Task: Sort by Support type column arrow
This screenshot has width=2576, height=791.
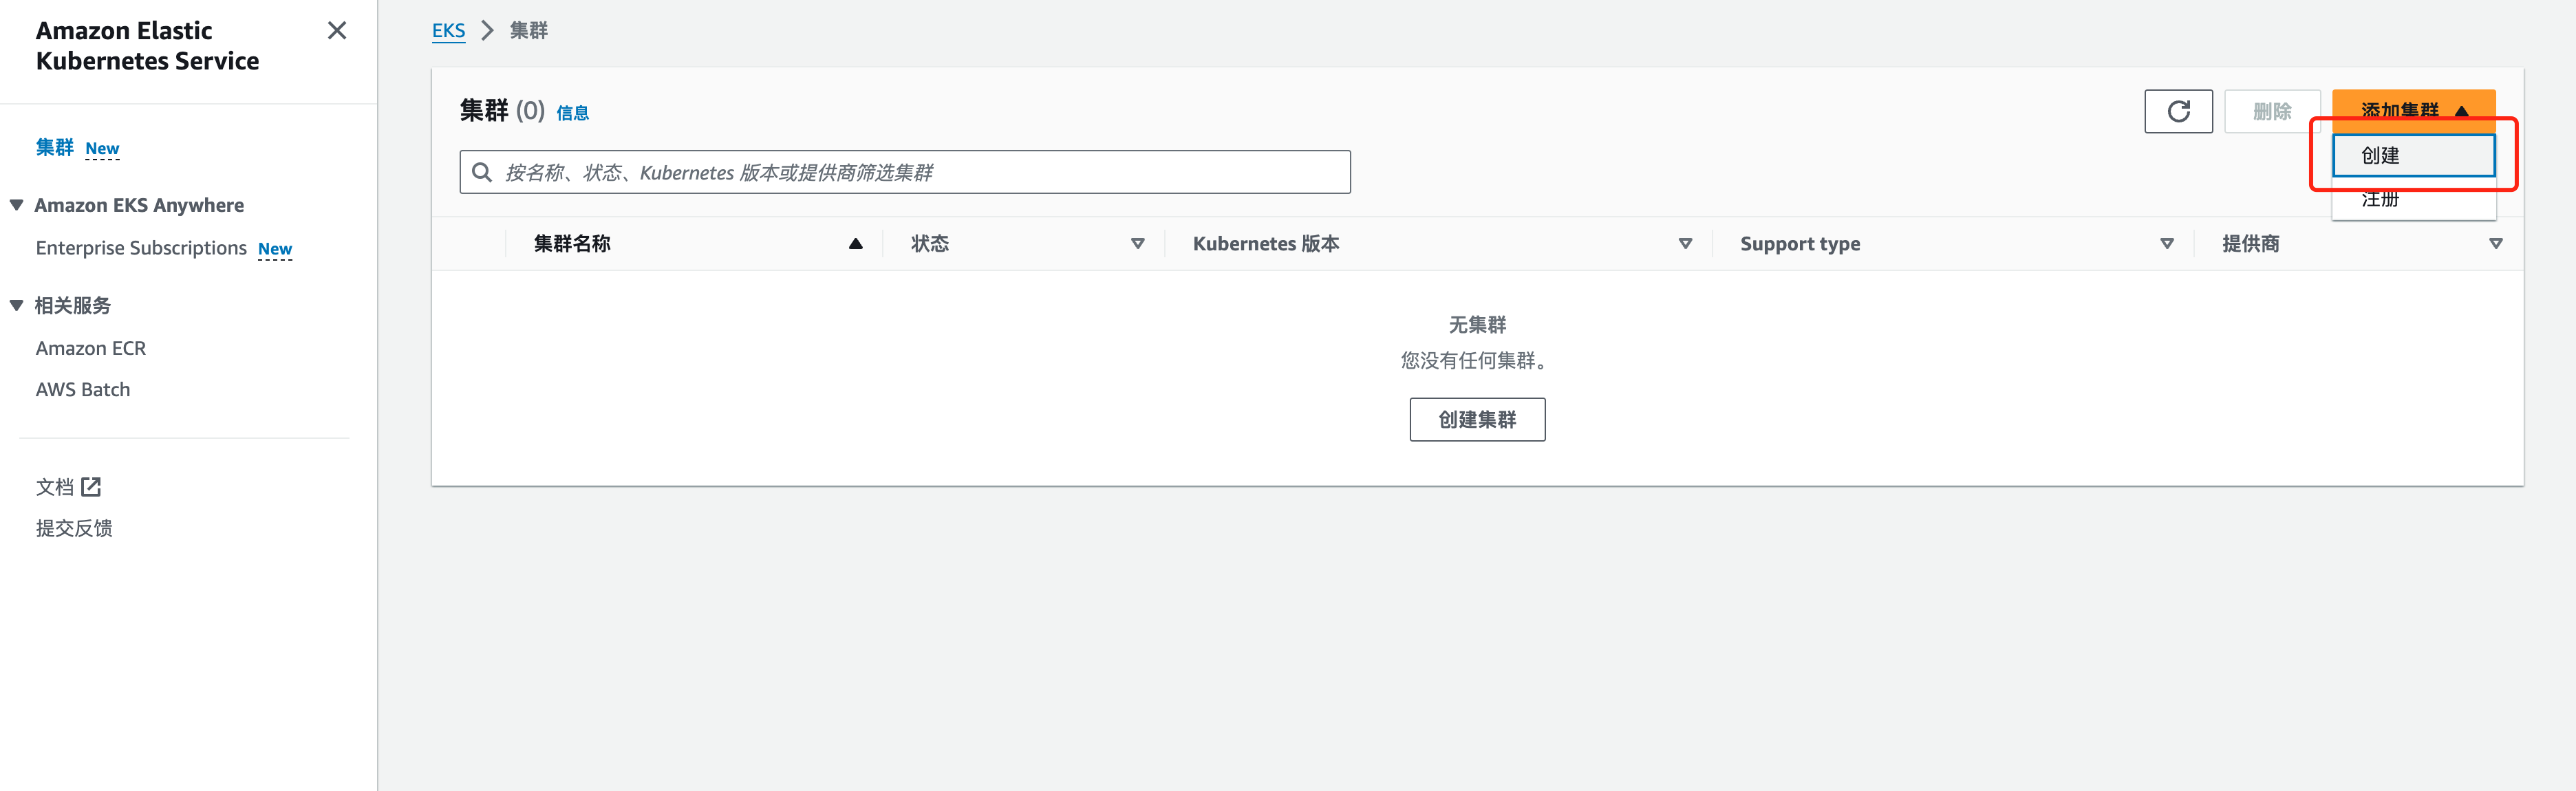Action: tap(2167, 244)
